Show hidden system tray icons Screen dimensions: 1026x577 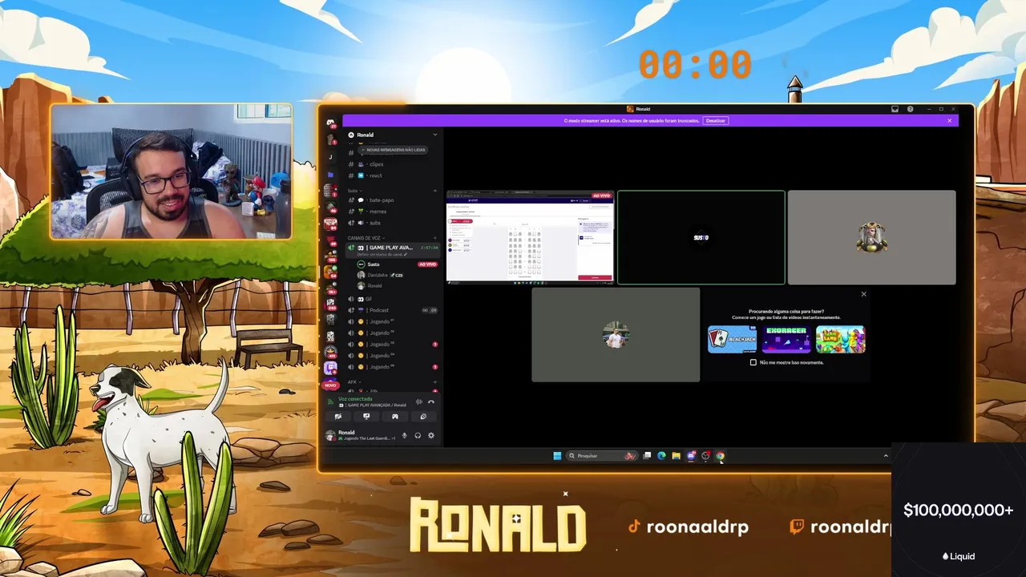pyautogui.click(x=886, y=456)
